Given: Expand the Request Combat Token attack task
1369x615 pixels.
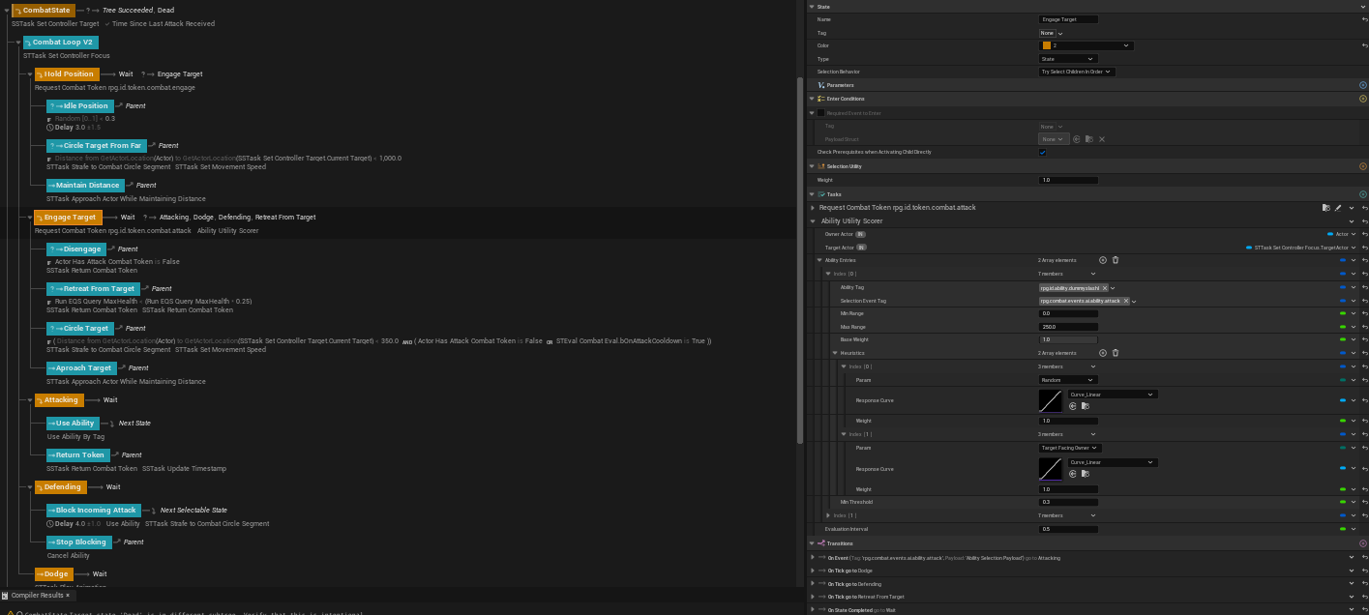Looking at the screenshot, I should pyautogui.click(x=813, y=208).
